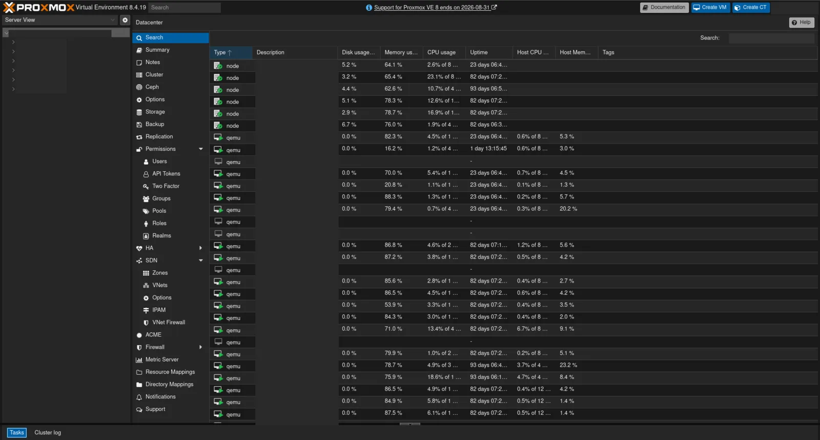Open the Server View dropdown
This screenshot has height=440, width=820.
[60, 20]
